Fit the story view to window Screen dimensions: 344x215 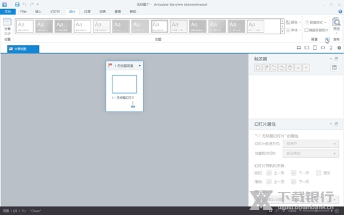337,211
